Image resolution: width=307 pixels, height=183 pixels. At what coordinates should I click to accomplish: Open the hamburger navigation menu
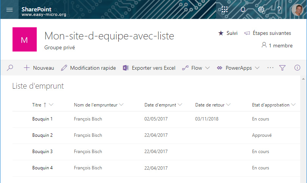[9, 9]
